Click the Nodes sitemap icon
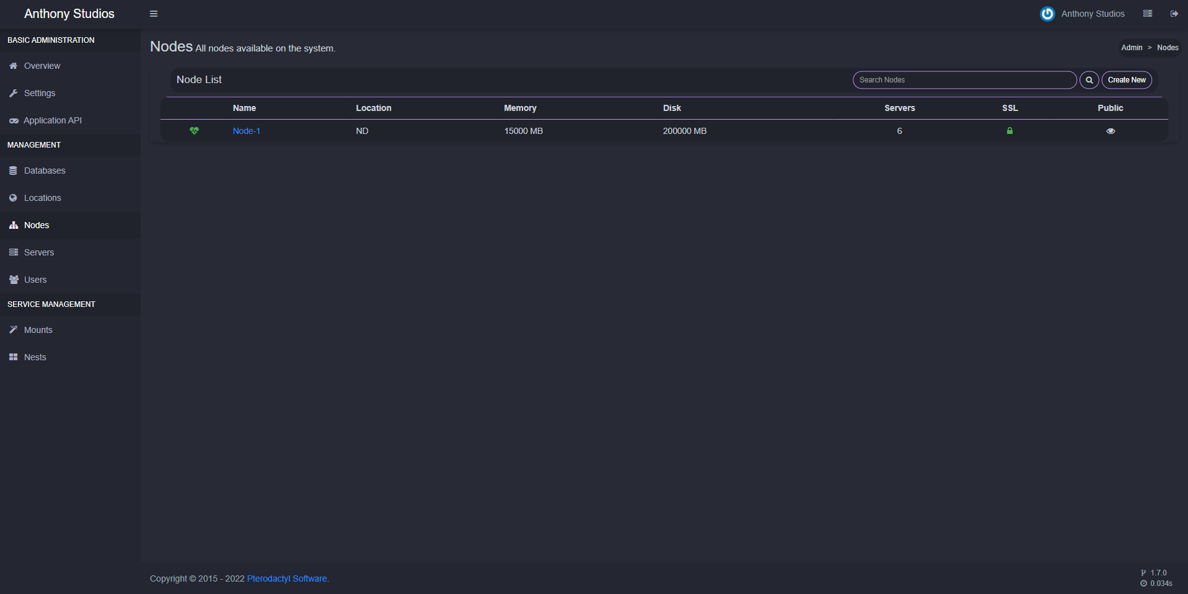Screen dimensions: 1188x594 coord(13,225)
